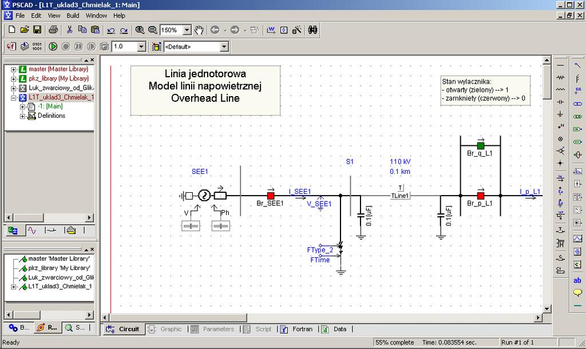The width and height of the screenshot is (586, 349).
Task: Select the fault component near FType_2
Action: [x=340, y=249]
